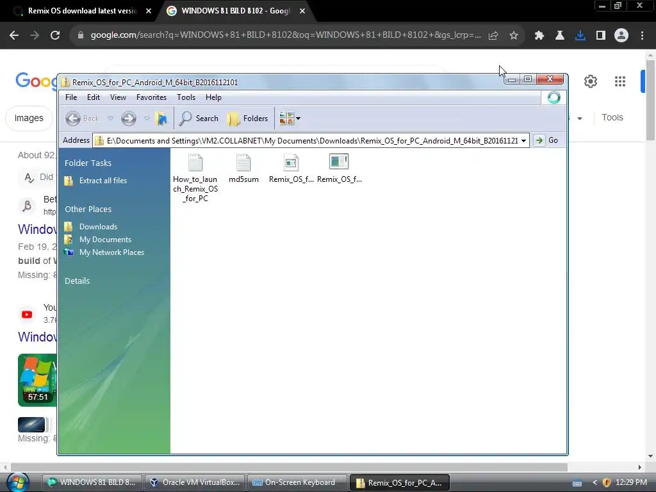Image resolution: width=656 pixels, height=492 pixels.
Task: Select the md5sum file
Action: pyautogui.click(x=243, y=168)
